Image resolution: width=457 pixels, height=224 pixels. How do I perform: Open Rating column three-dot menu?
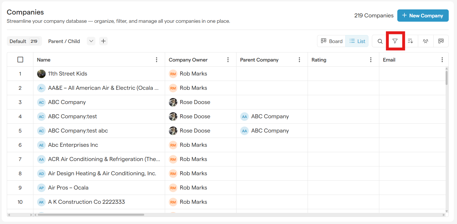(371, 60)
